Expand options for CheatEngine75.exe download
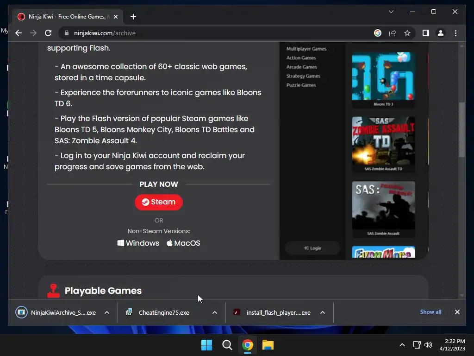This screenshot has width=474, height=356. (x=215, y=312)
